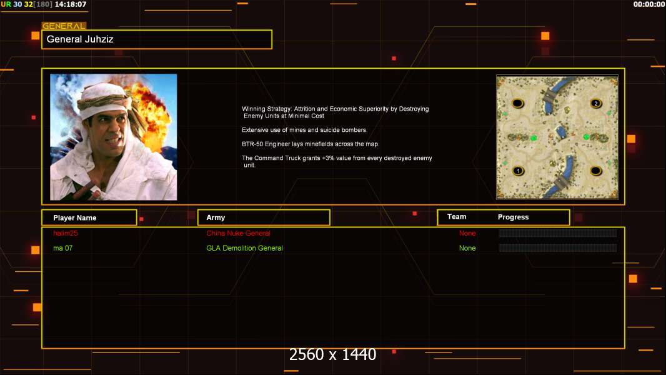Click the Team column label
The image size is (666, 375).
(457, 217)
